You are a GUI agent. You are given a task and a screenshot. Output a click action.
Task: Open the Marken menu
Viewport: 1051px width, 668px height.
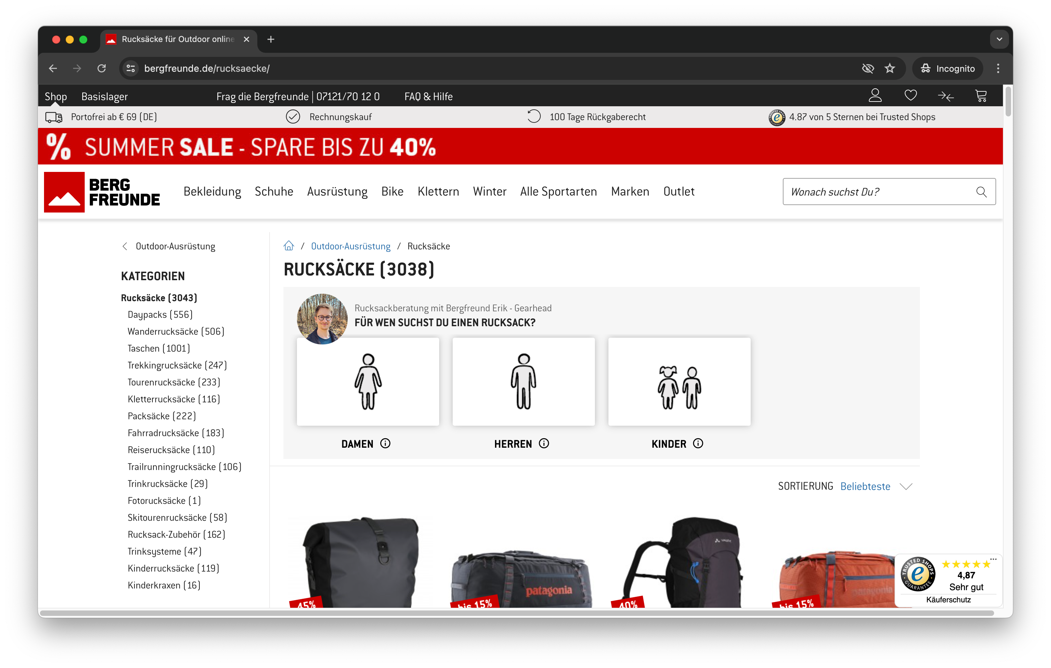pyautogui.click(x=630, y=191)
